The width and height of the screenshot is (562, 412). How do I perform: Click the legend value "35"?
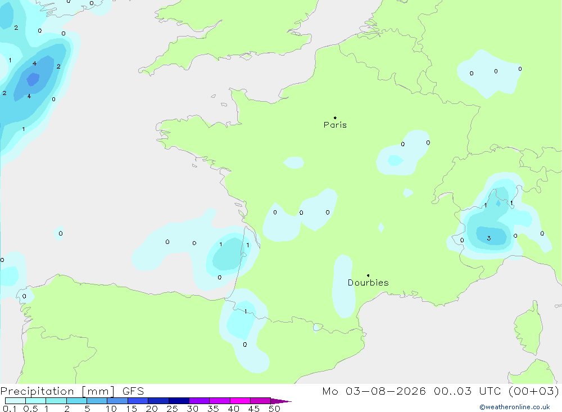pyautogui.click(x=213, y=409)
